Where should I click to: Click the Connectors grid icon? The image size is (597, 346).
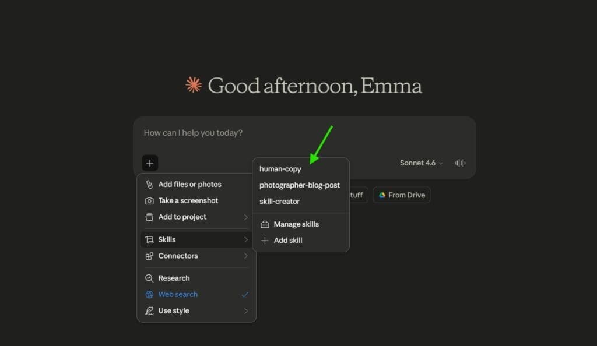pos(149,256)
